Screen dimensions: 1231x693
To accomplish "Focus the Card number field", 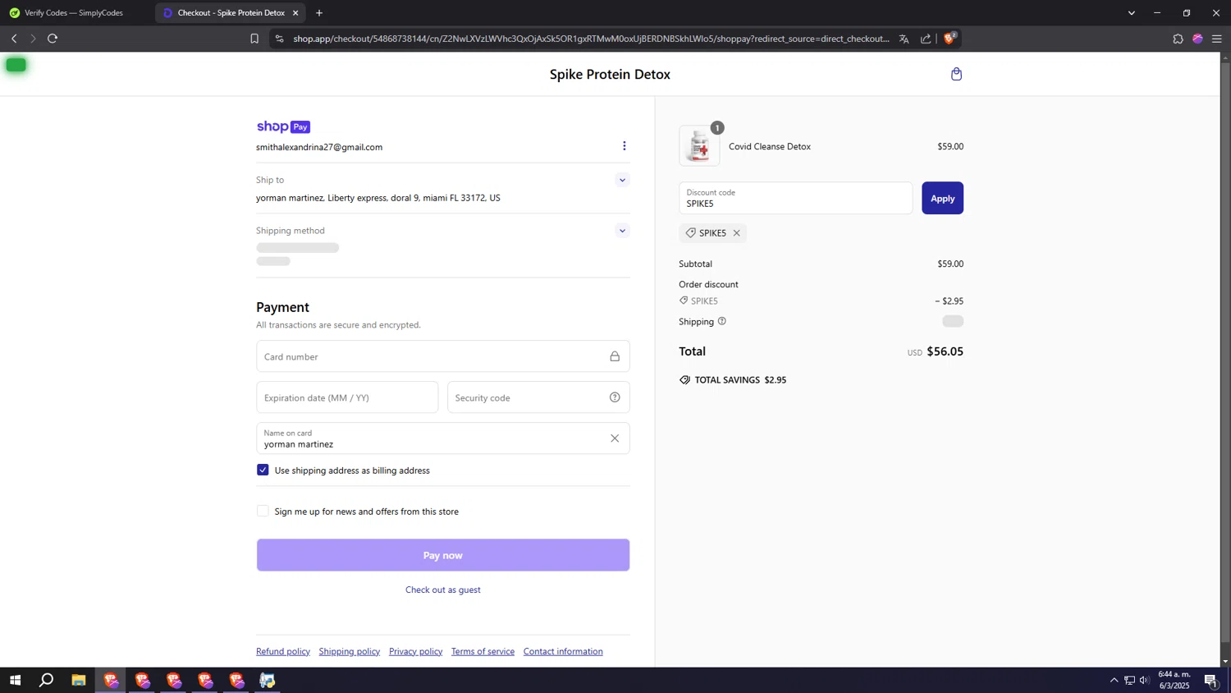I will 442,356.
